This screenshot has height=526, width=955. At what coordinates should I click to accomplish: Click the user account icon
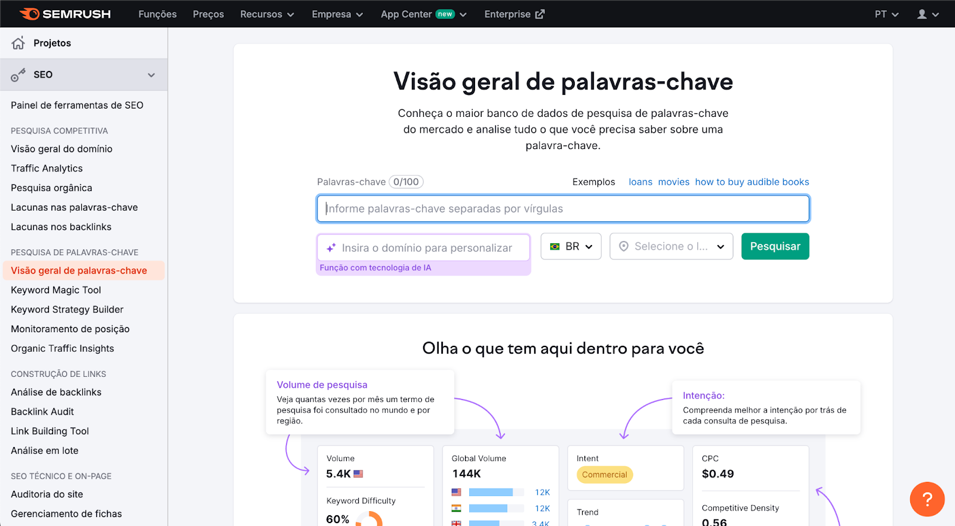[x=922, y=14]
